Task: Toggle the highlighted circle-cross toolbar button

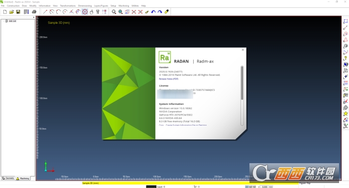Action: click(85, 12)
